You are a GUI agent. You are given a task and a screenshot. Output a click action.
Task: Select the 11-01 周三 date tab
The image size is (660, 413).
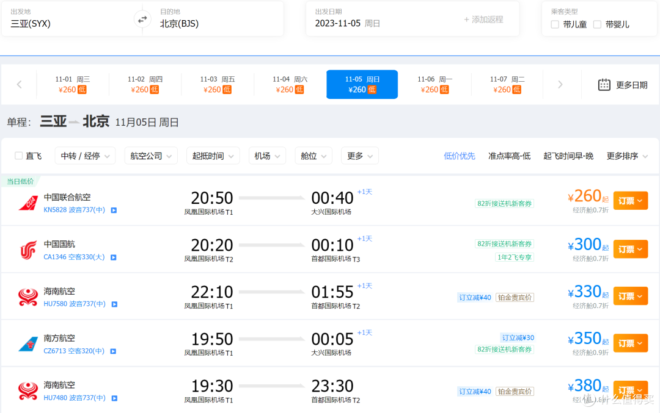point(72,84)
